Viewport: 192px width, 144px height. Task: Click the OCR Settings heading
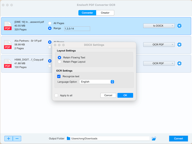click(x=64, y=71)
